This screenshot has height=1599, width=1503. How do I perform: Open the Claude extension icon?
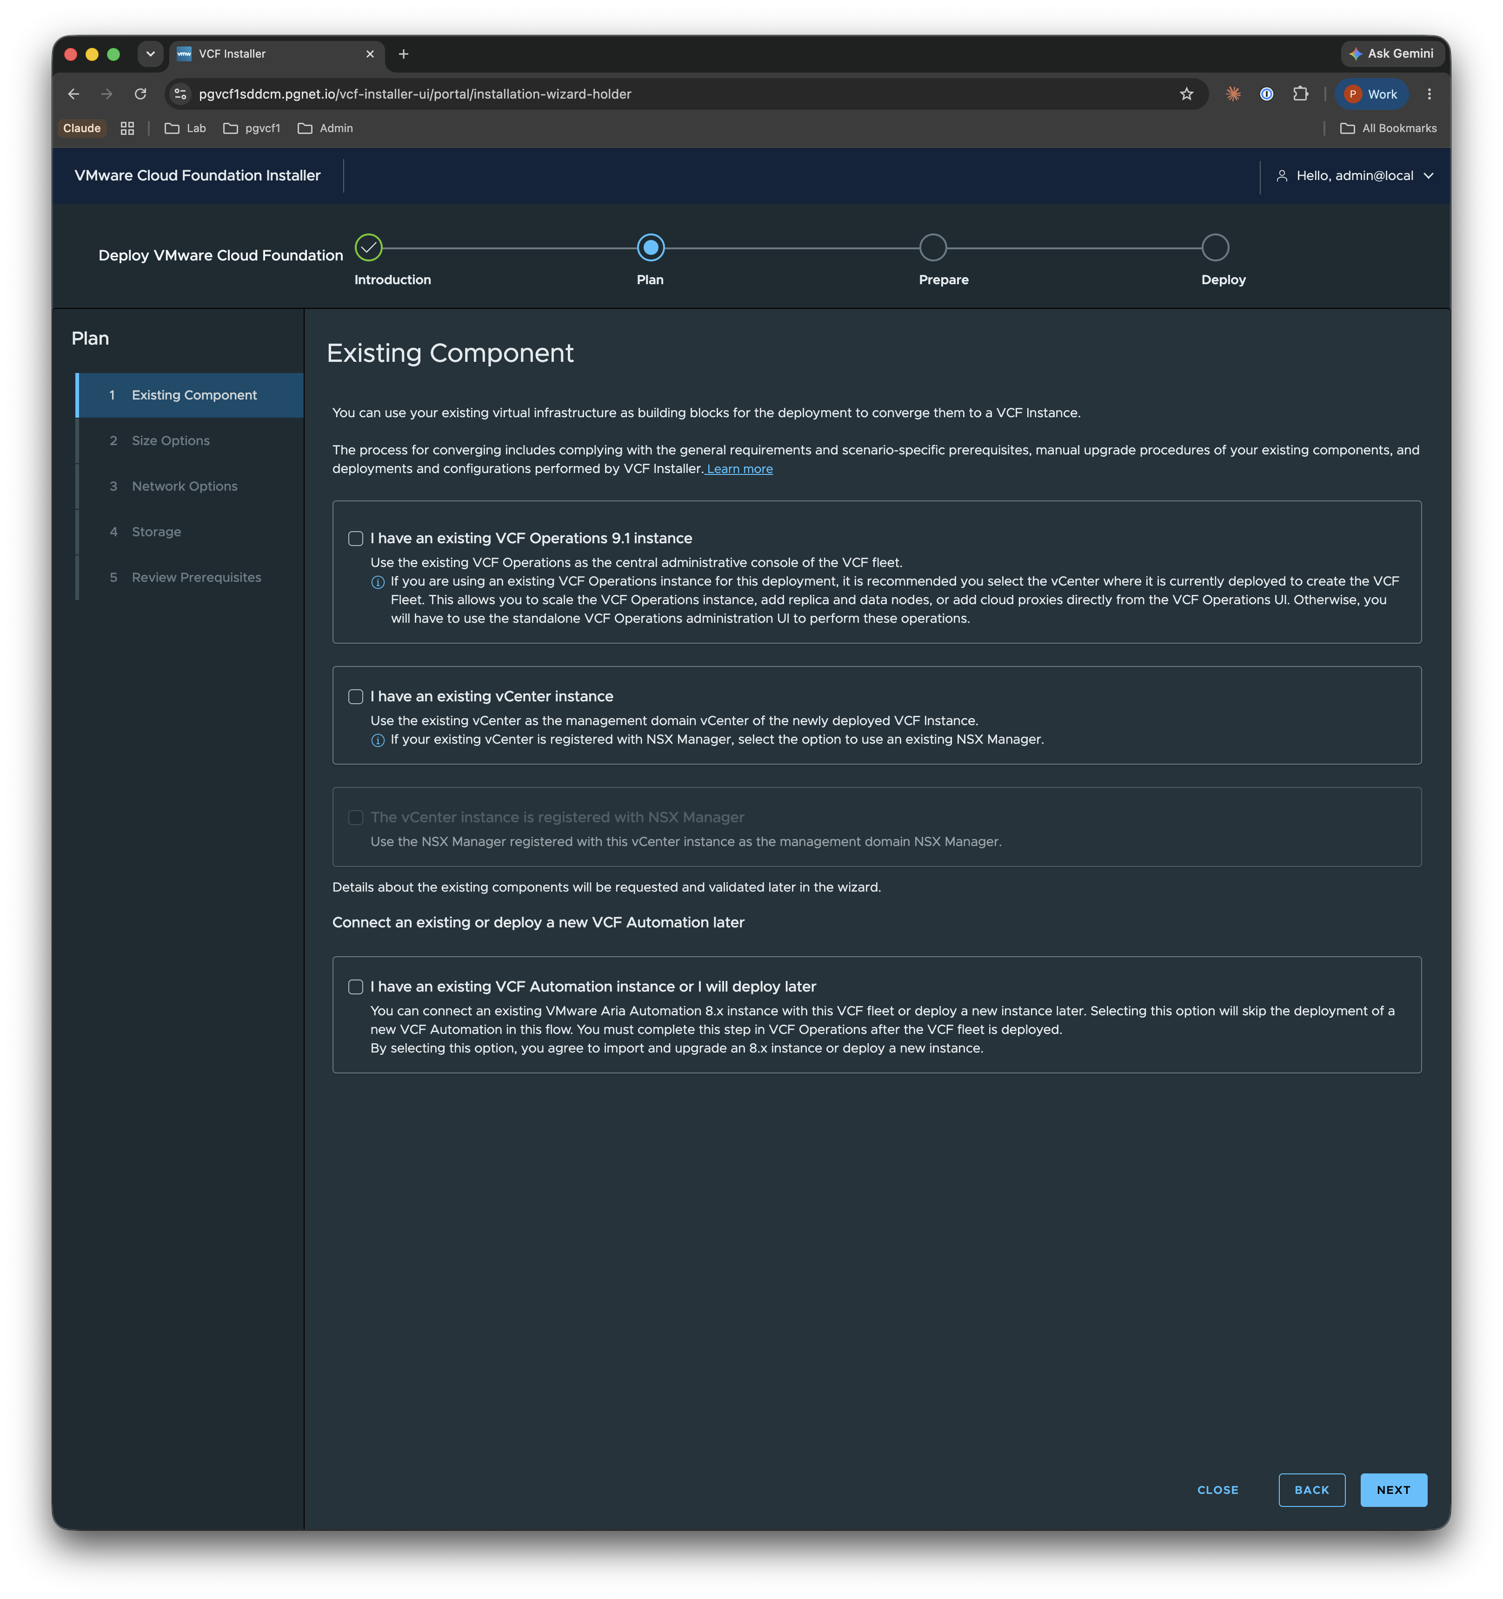pos(1233,94)
